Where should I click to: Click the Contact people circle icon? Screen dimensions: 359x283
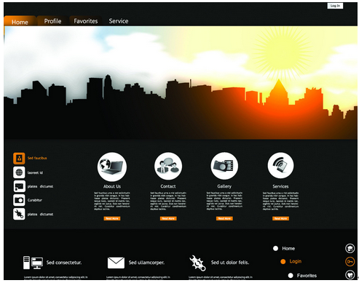(168, 166)
